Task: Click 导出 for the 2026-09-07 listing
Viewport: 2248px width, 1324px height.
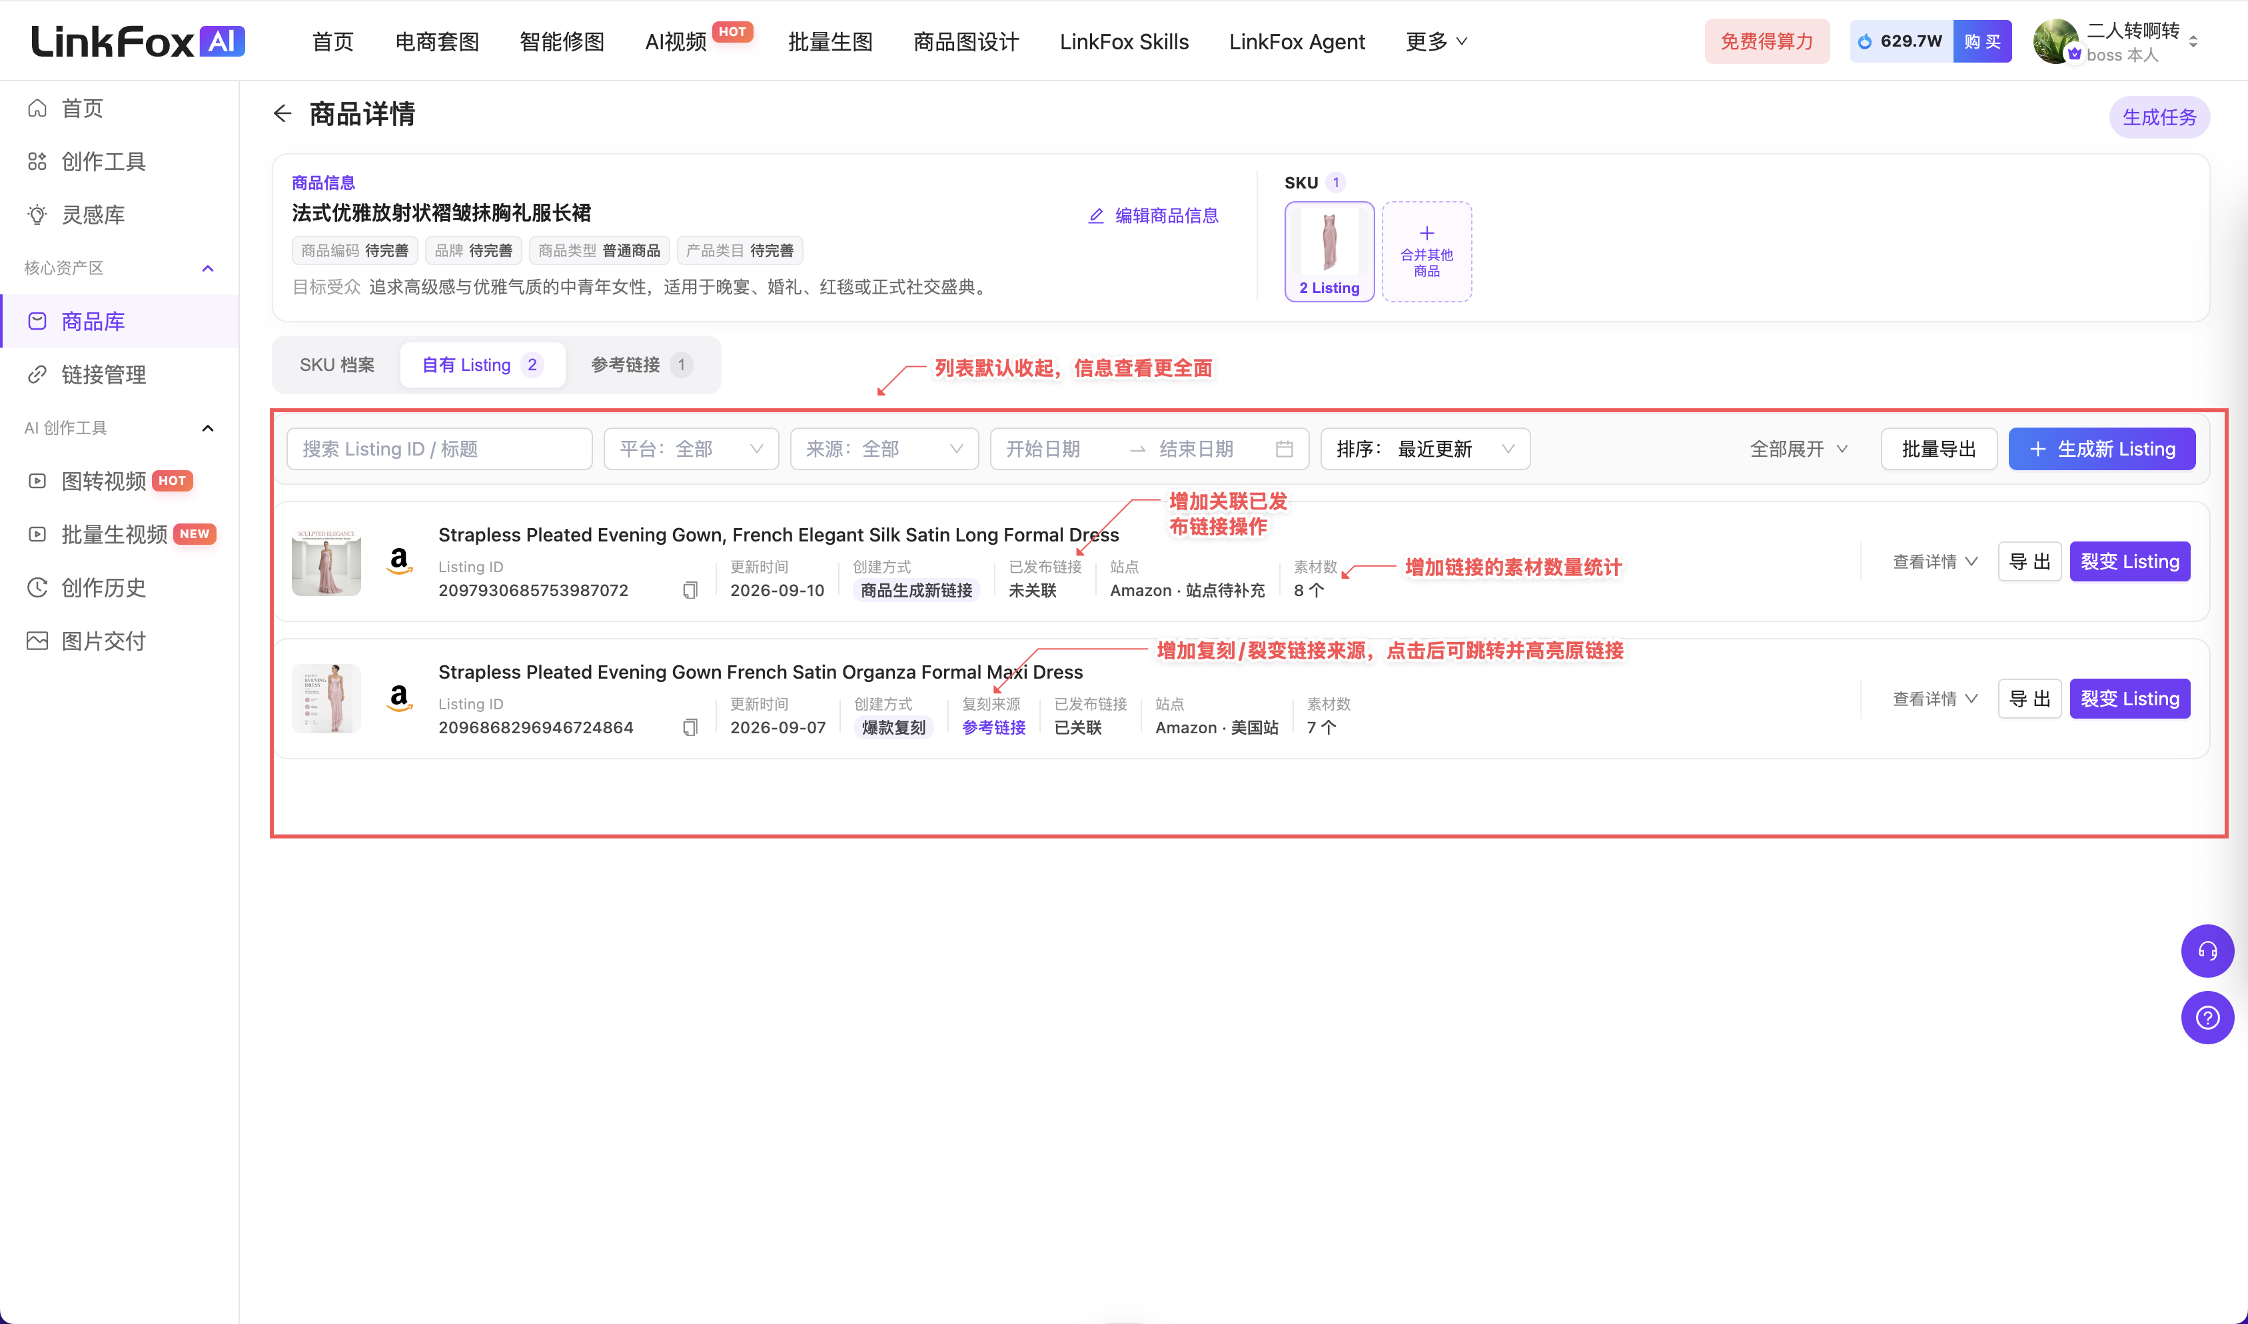Action: (2029, 699)
